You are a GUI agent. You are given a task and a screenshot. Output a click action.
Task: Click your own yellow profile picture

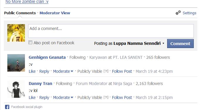16,33
